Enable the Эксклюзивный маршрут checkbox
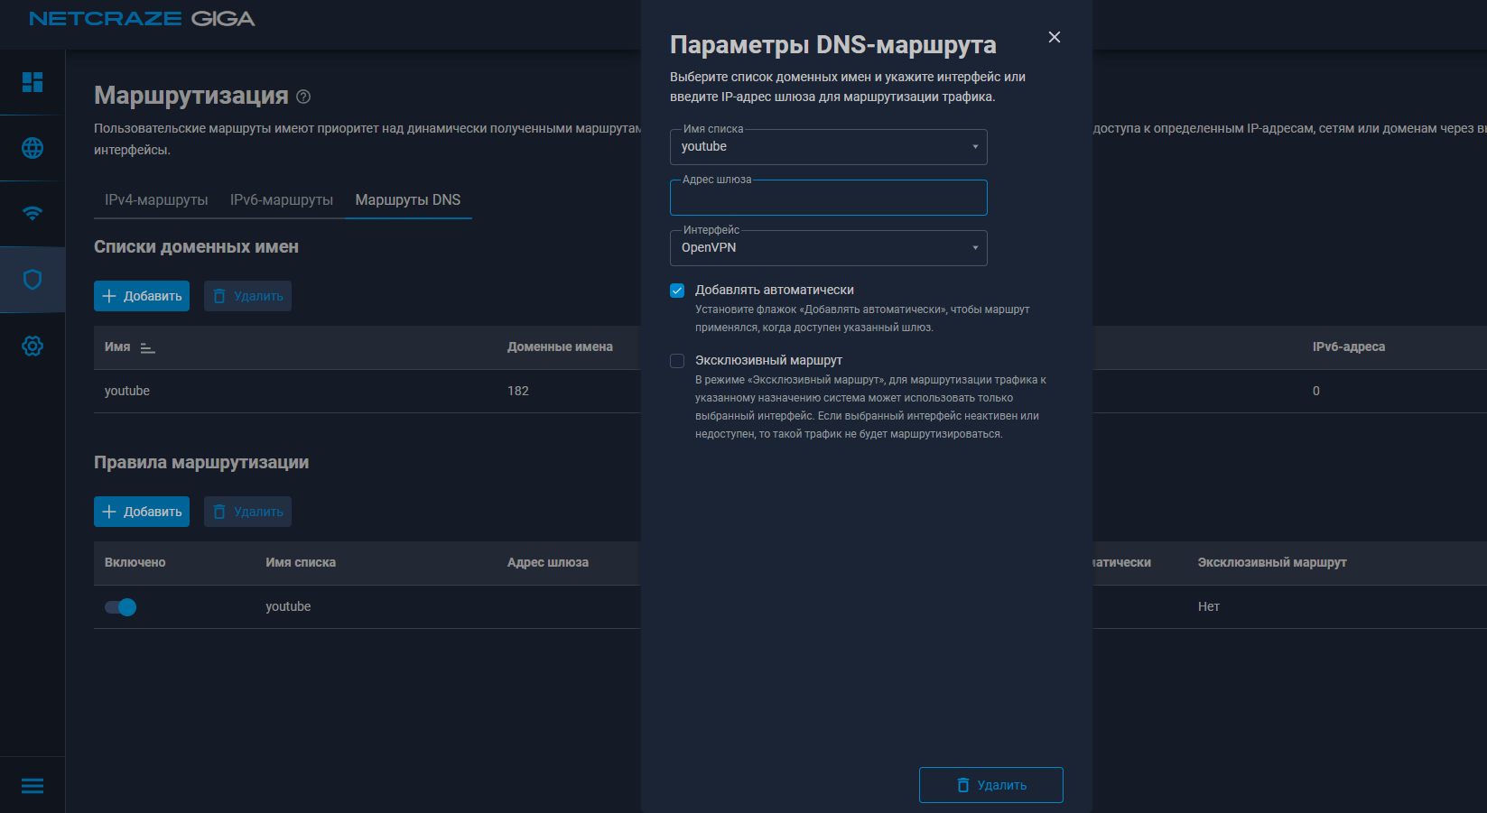The height and width of the screenshot is (813, 1487). 677,361
